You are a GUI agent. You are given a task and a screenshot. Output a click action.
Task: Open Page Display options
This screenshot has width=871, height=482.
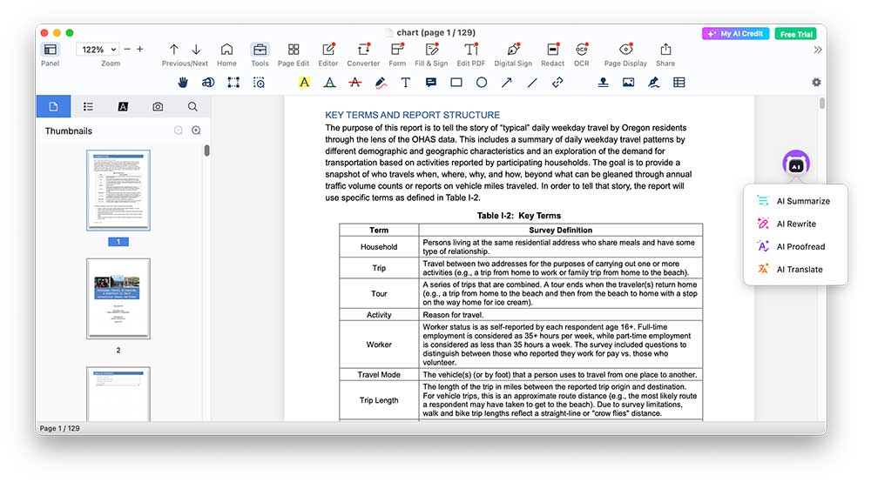[x=625, y=54]
